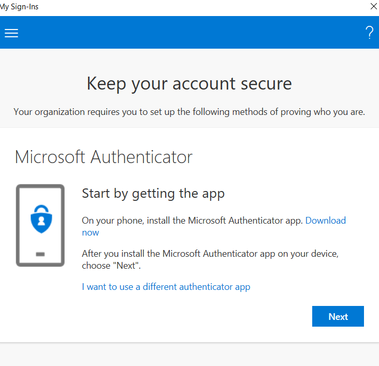Click the Start by getting the app heading
Screen dimensions: 379x366
[153, 194]
